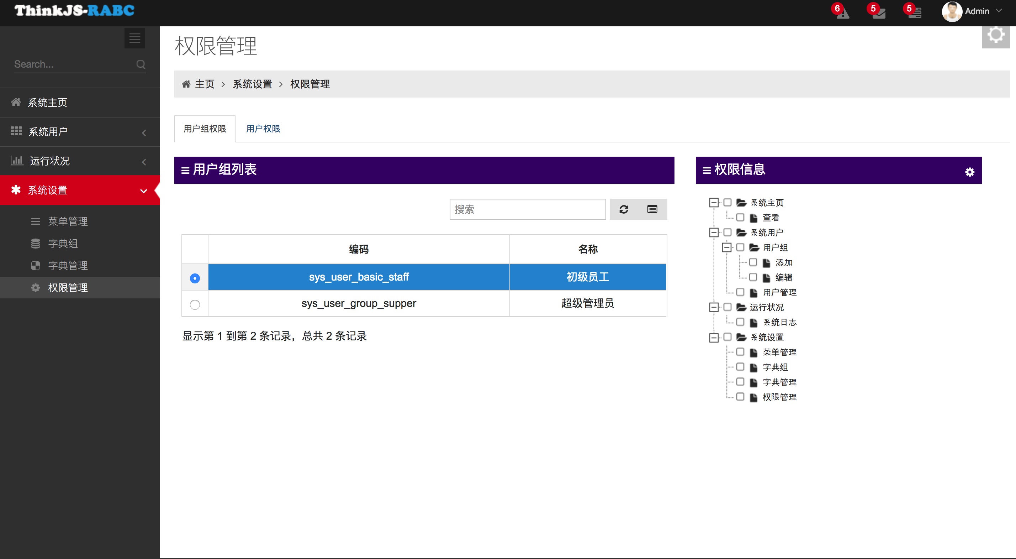Click gear icon in 权限信息 header
This screenshot has width=1016, height=559.
(969, 172)
